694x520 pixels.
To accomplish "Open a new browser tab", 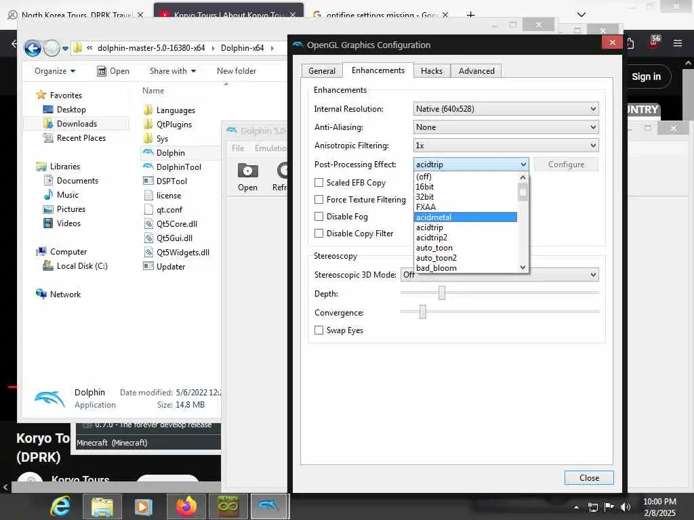I will (470, 15).
